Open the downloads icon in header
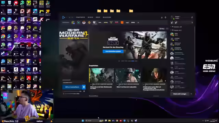The height and width of the screenshot is (123, 219). click(162, 17)
